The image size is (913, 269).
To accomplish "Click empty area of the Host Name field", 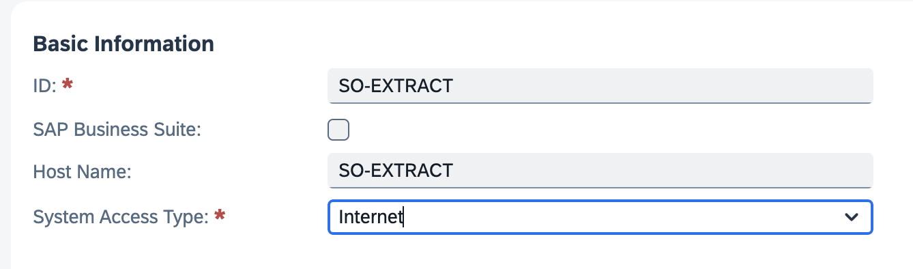I will pyautogui.click(x=662, y=170).
